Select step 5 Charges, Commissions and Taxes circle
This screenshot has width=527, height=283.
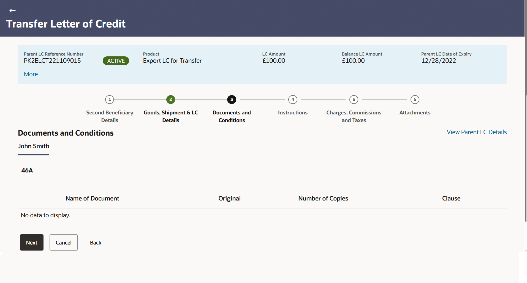[x=354, y=100]
